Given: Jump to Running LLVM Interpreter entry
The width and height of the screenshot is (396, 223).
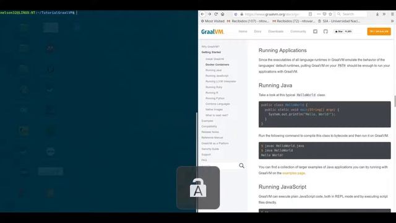Looking at the screenshot, I should tap(221, 81).
